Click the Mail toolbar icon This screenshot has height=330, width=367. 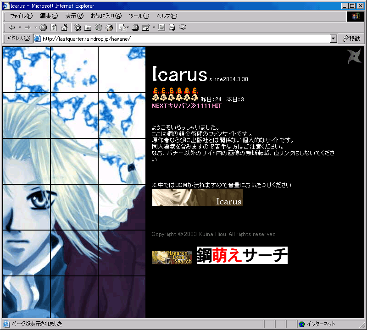(122, 27)
